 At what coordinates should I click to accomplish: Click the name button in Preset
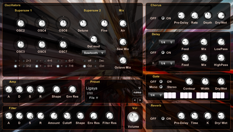tap(137, 92)
